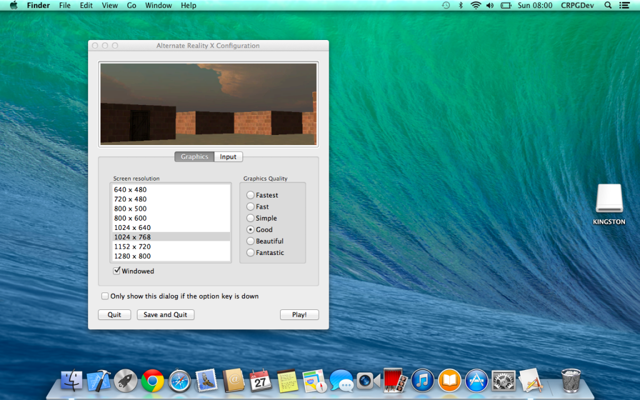The height and width of the screenshot is (400, 640).
Task: Select 720 x 480 resolution
Action: click(171, 199)
